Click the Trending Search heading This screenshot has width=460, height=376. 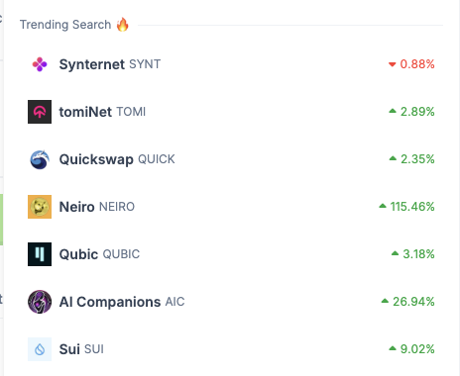pyautogui.click(x=65, y=25)
